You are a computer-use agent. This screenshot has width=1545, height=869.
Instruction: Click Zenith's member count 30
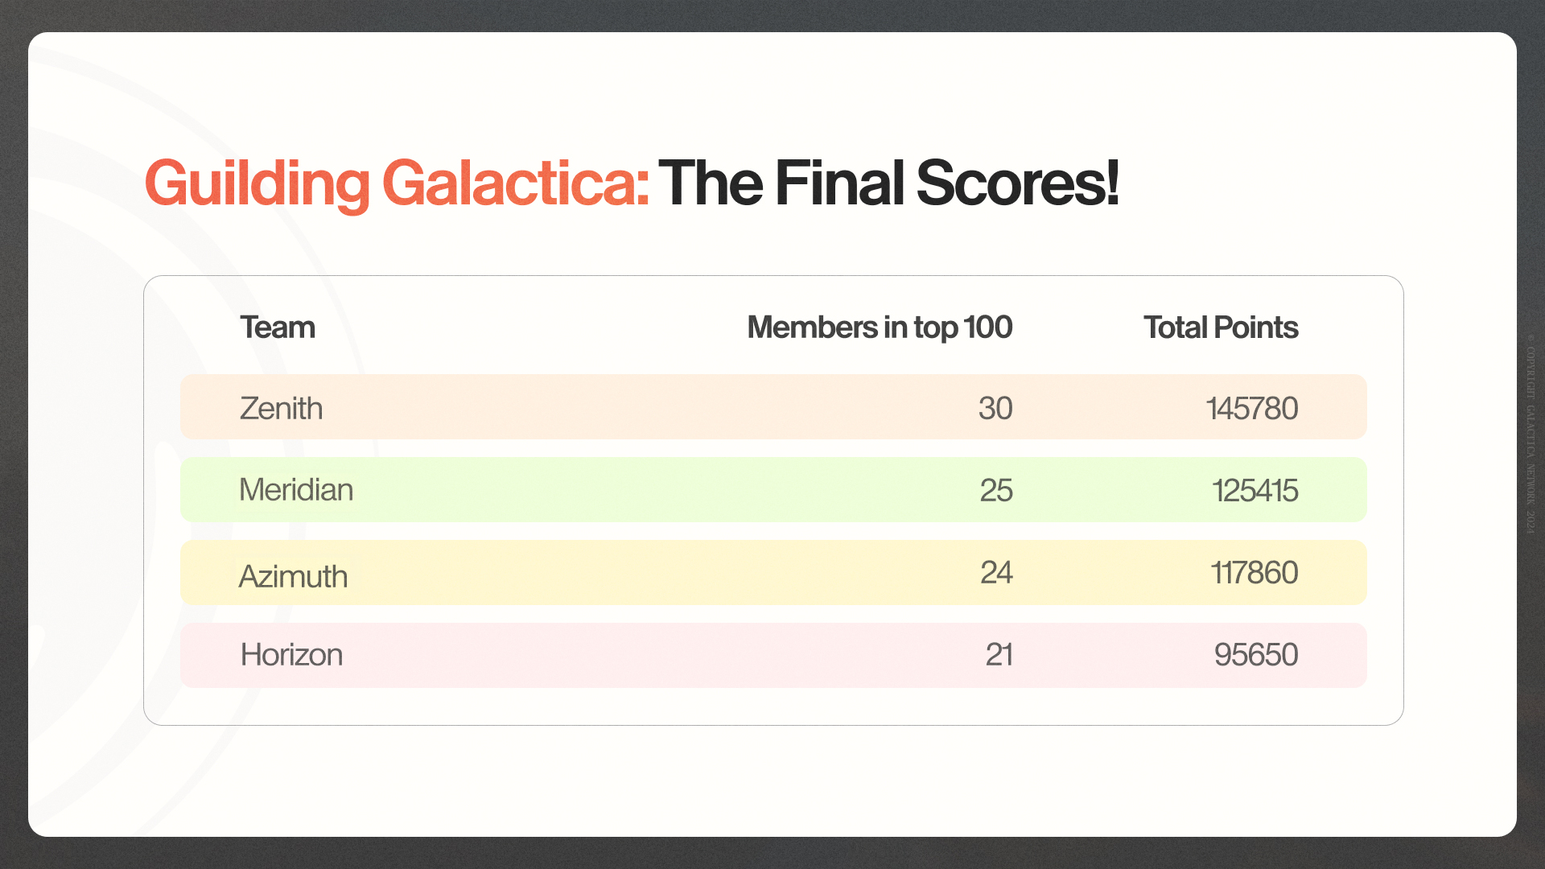[995, 408]
